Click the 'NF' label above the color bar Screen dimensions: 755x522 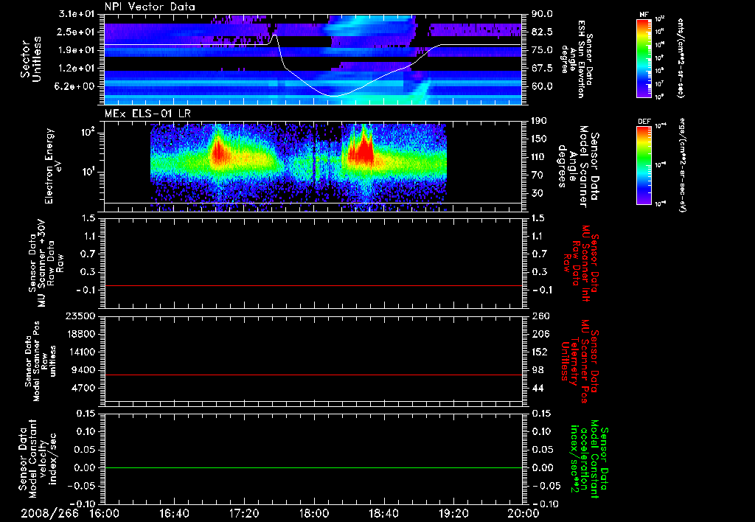pyautogui.click(x=644, y=15)
